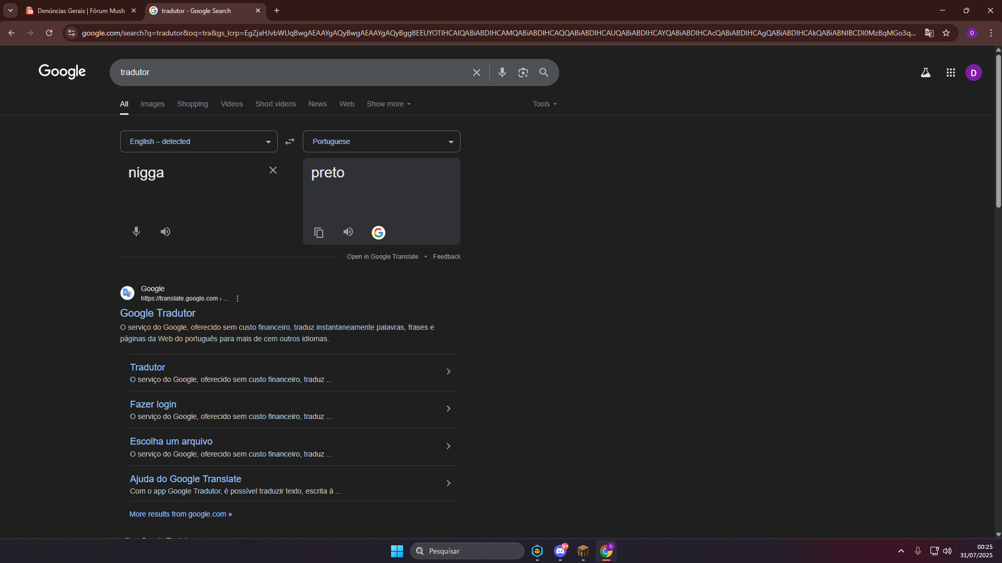
Task: Copy the translated text
Action: (x=319, y=232)
